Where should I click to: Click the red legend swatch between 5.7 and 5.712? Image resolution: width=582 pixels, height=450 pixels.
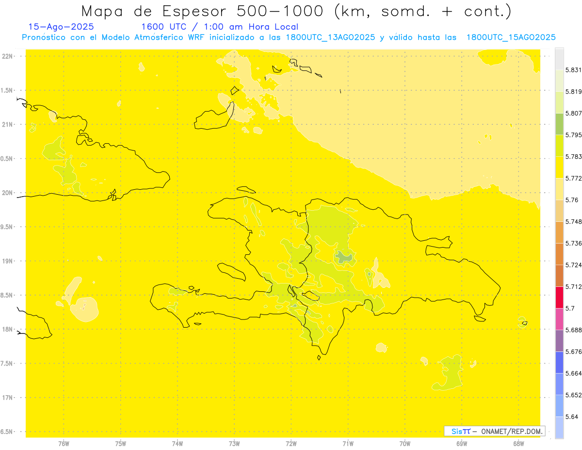(559, 297)
